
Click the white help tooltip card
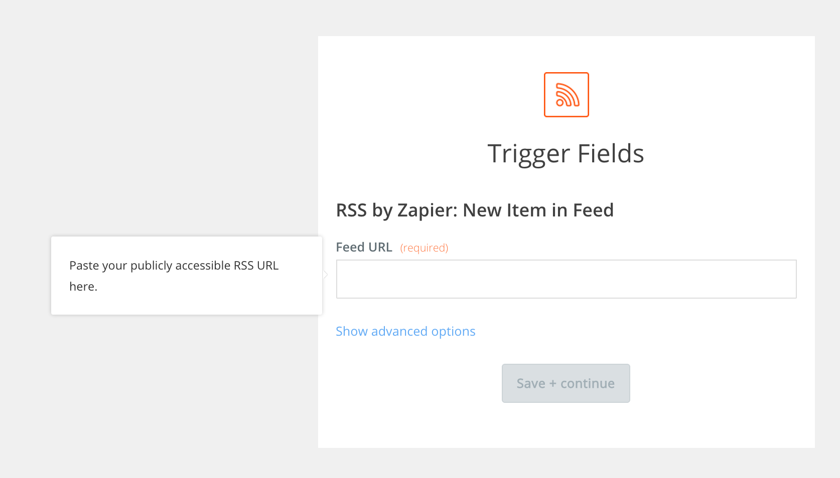[x=187, y=276]
